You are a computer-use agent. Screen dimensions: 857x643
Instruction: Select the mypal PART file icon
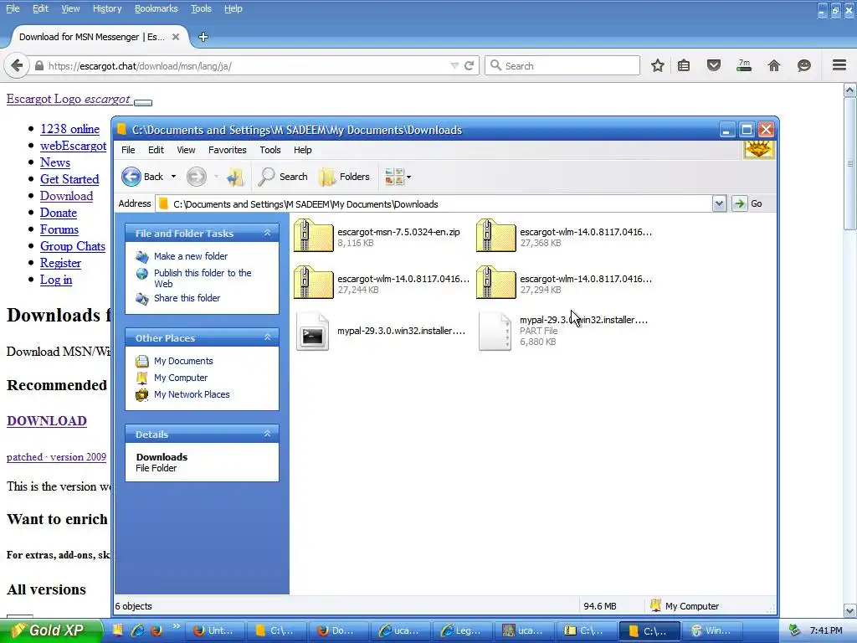coord(495,332)
